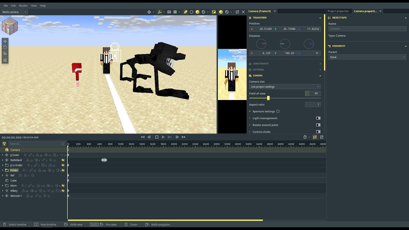Open the Parent dropdown set to None
The image size is (409, 230).
(367, 57)
